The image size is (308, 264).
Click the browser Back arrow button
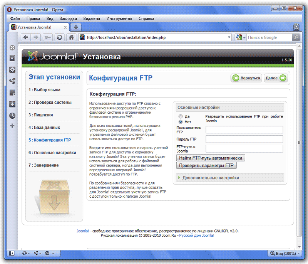pyautogui.click(x=26, y=37)
